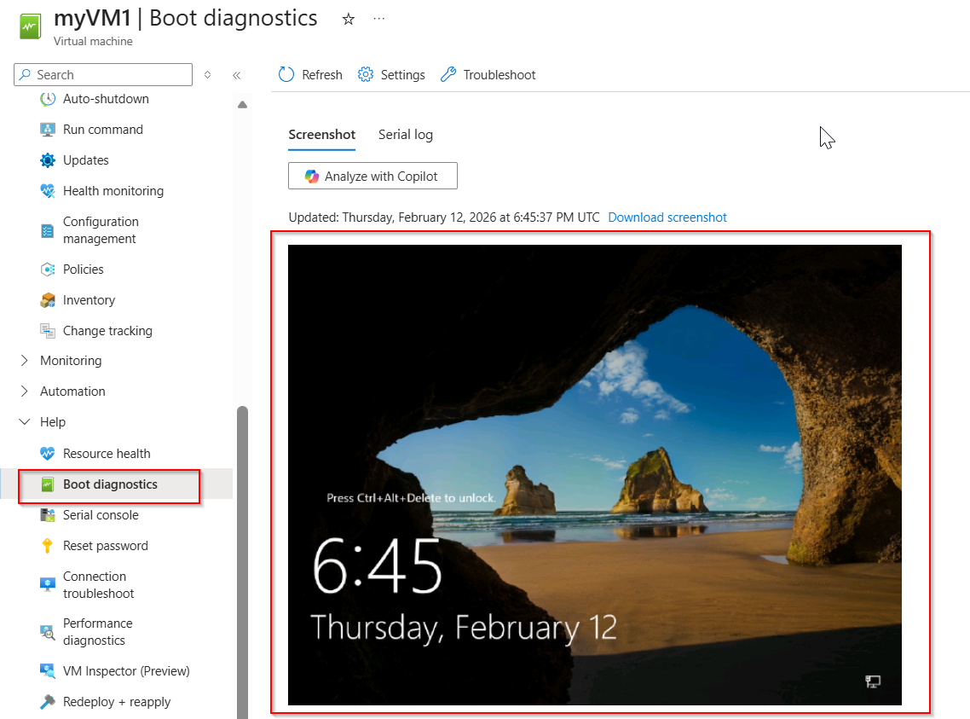
Task: Collapse the sidebar with double chevron
Action: tap(236, 76)
